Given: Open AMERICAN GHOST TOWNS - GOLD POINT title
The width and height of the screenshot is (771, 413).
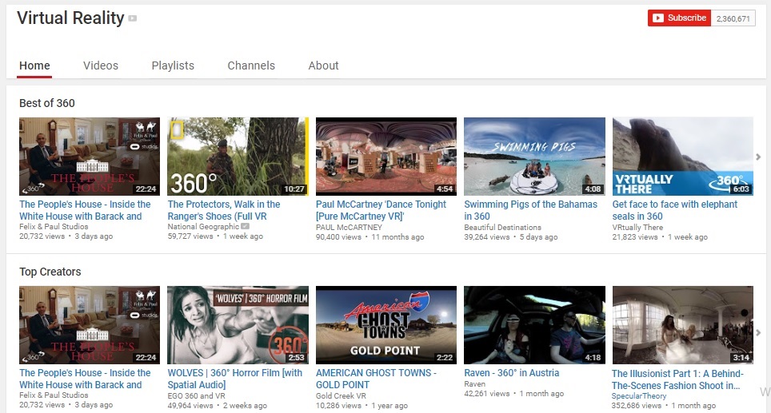Looking at the screenshot, I should point(376,379).
